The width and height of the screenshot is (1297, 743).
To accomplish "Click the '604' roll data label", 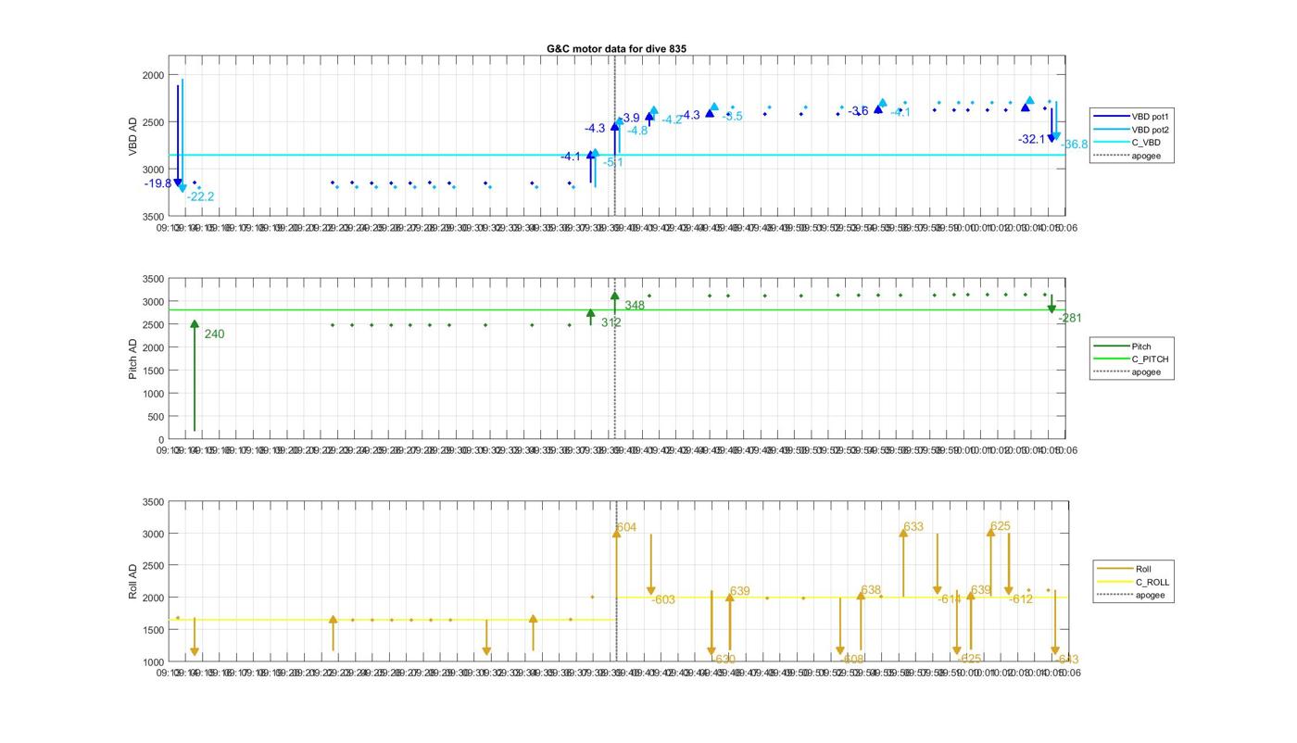I will click(x=626, y=527).
